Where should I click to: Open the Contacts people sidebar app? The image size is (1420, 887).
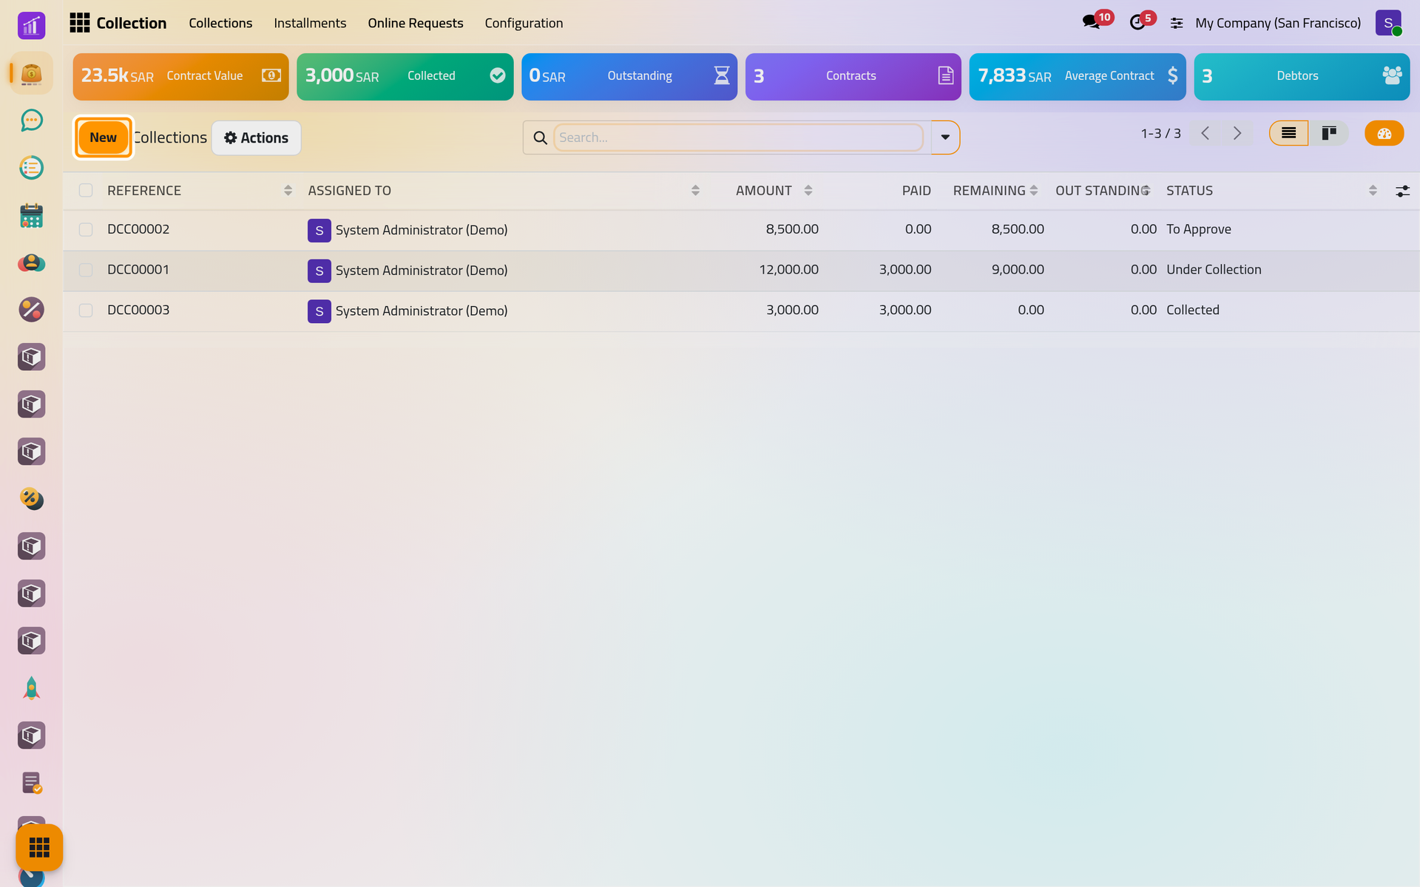[31, 262]
